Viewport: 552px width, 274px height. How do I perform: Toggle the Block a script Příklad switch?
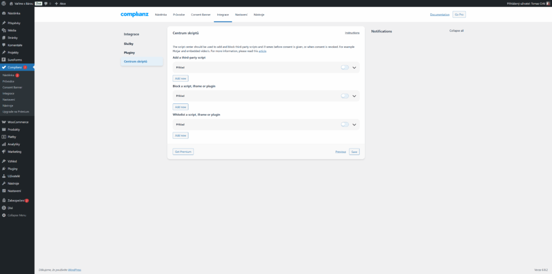pos(344,96)
